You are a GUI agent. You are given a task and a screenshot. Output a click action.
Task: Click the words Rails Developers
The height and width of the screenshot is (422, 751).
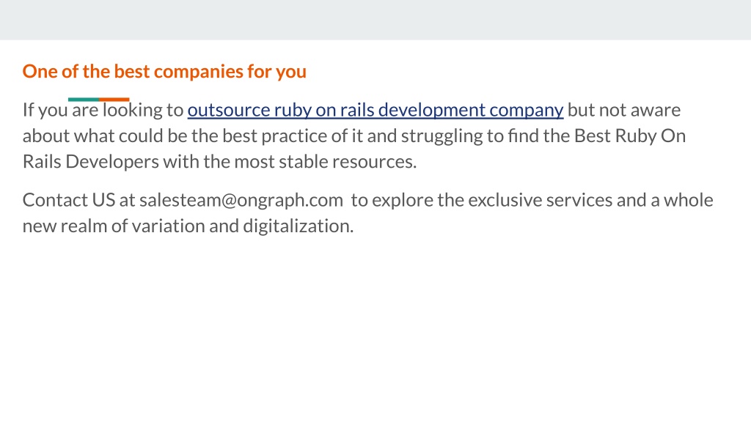(90, 162)
